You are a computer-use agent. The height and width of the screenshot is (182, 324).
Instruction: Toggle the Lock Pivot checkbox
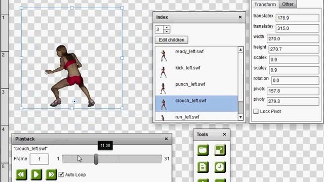(256, 111)
